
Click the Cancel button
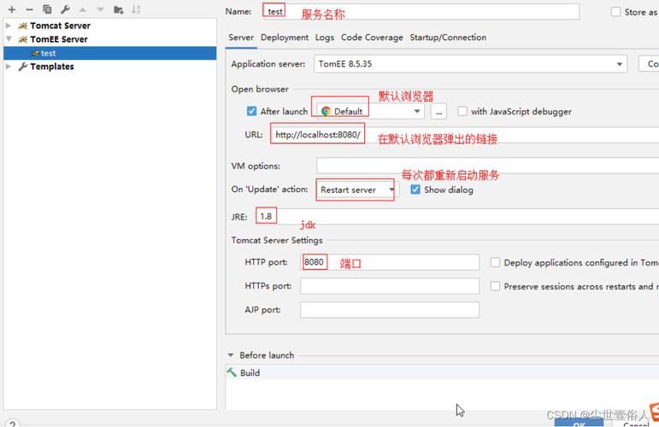[635, 424]
